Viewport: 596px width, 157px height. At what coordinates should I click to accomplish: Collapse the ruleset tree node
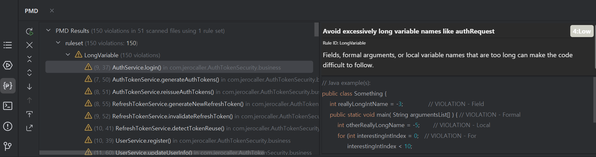click(x=58, y=43)
